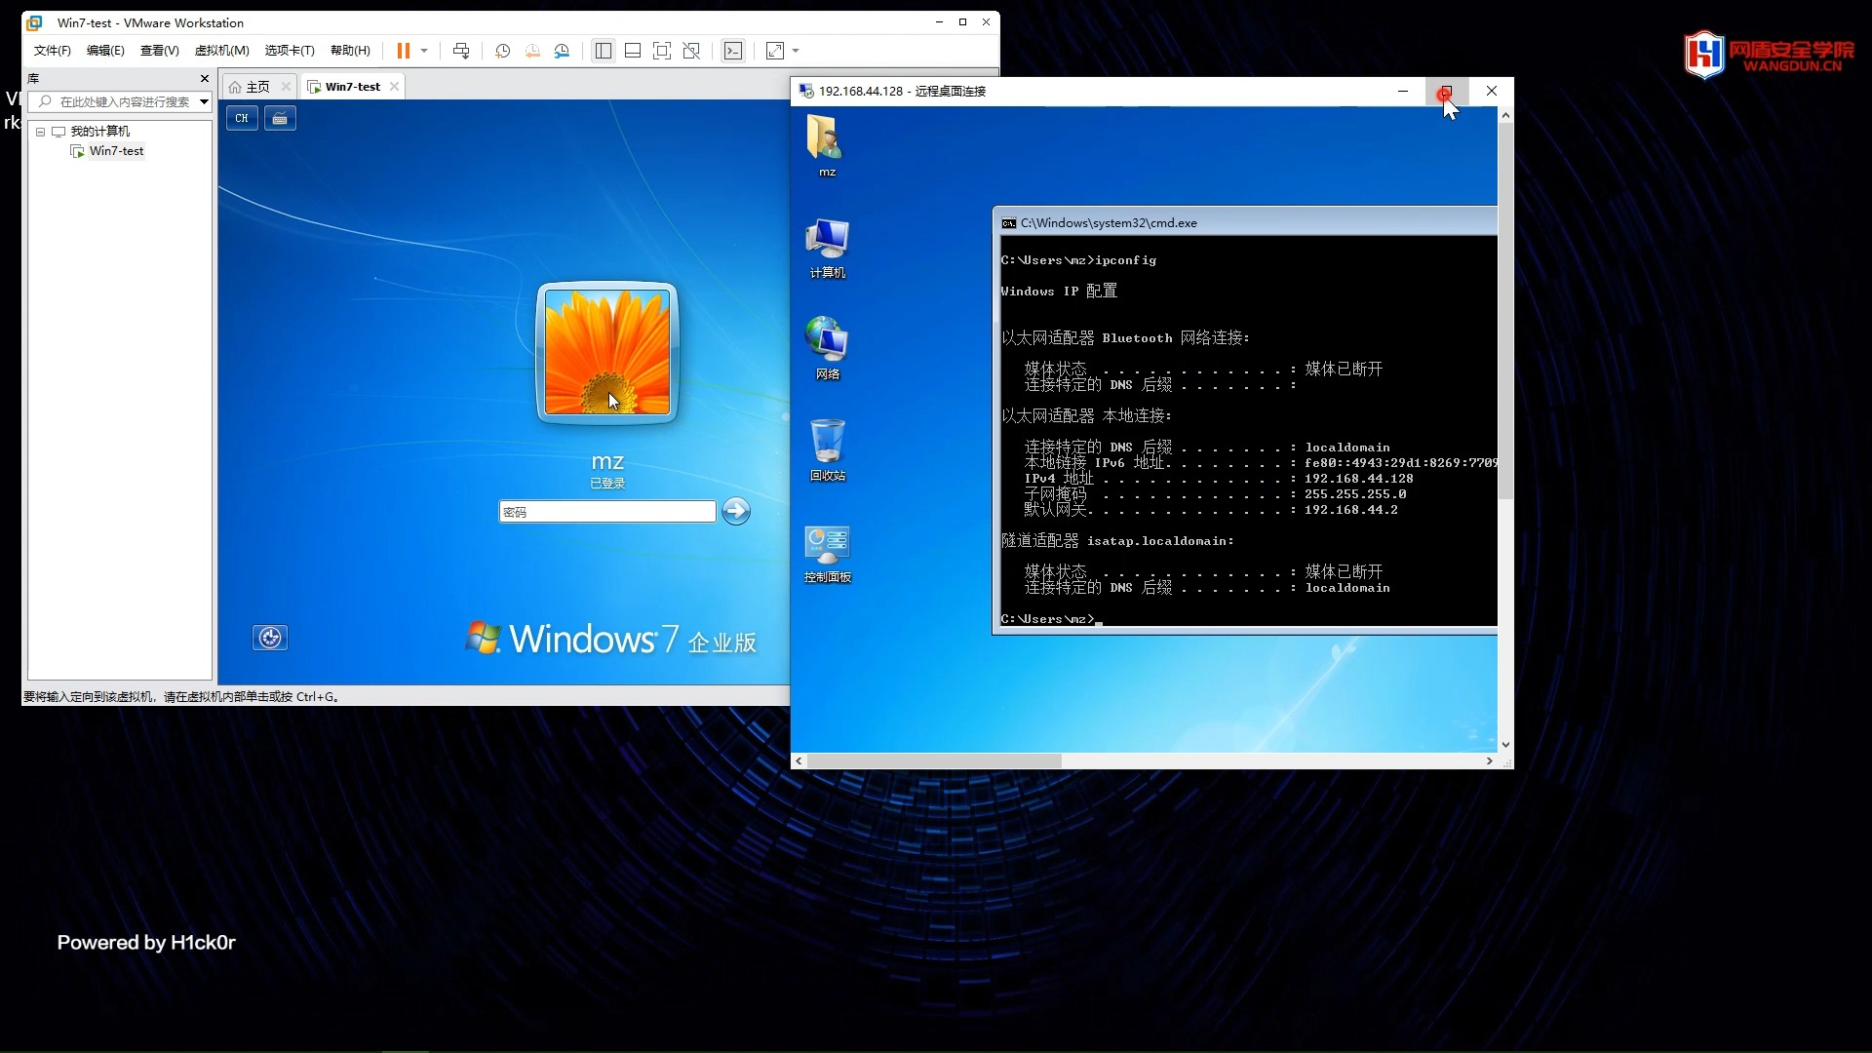1872x1053 pixels.
Task: Minimize the VMware Workstation window
Action: [x=939, y=22]
